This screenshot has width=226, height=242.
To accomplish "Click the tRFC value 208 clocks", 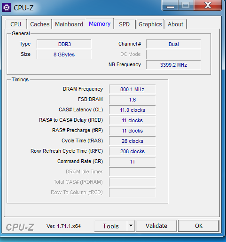I will click(132, 151).
